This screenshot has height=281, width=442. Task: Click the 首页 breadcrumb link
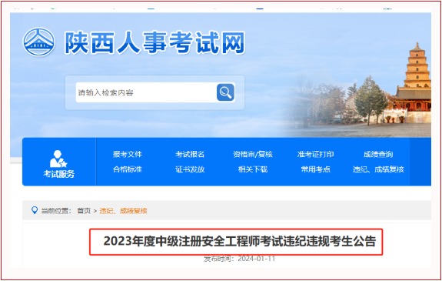84,211
